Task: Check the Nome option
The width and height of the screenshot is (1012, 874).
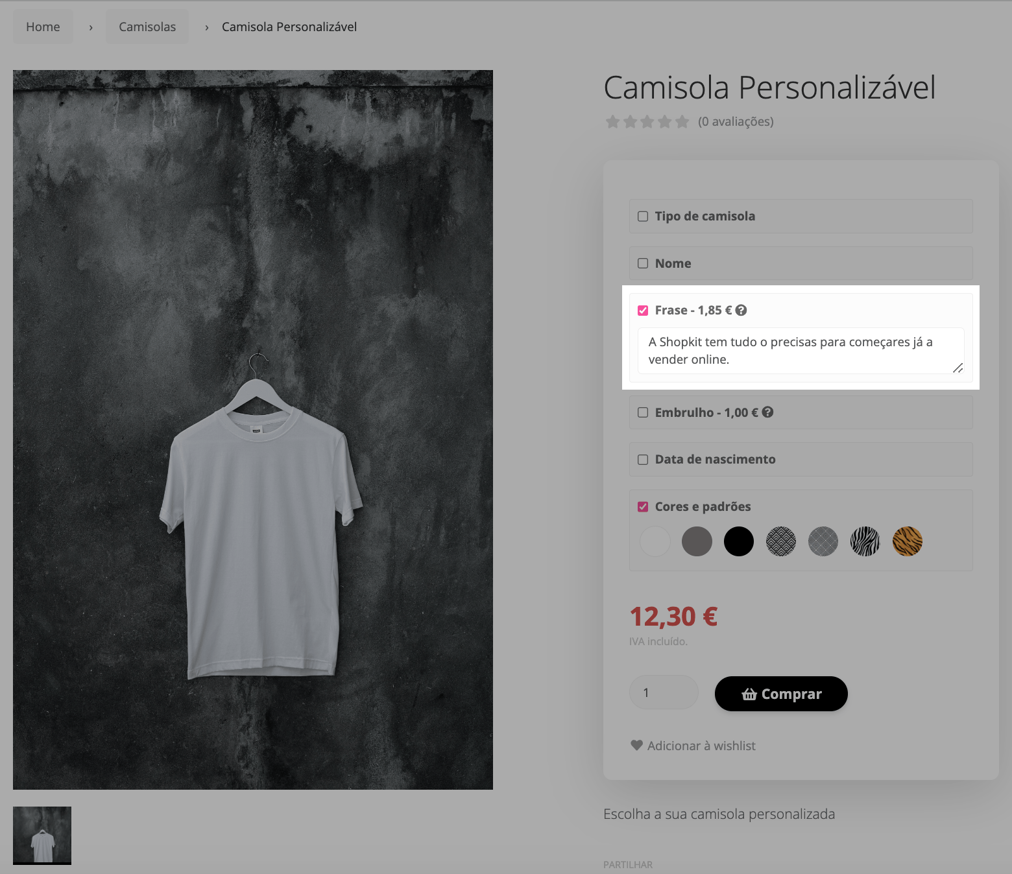Action: tap(643, 263)
